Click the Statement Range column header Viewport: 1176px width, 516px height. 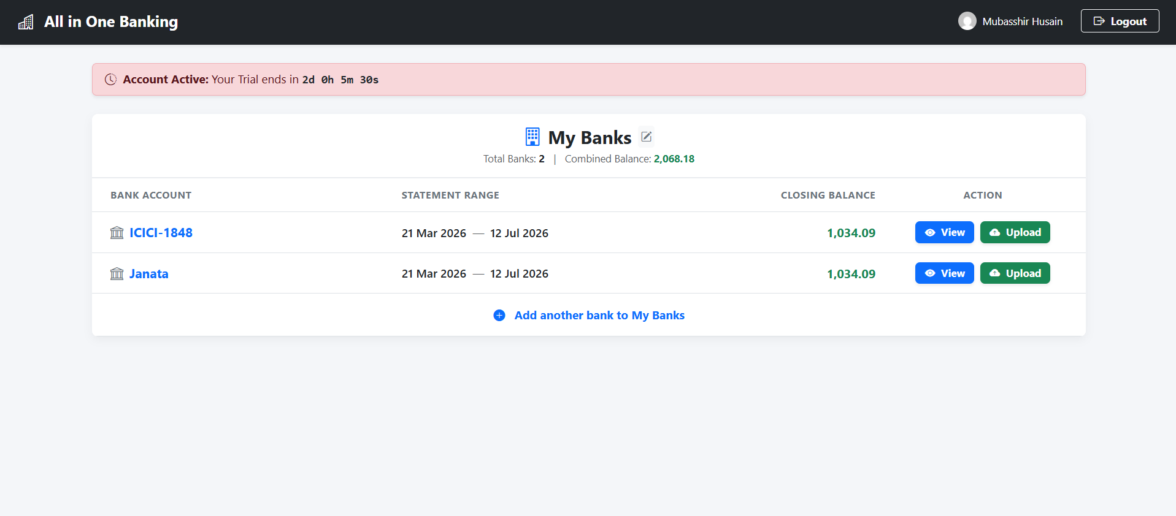[450, 195]
